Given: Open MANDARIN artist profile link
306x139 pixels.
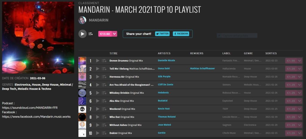Looking at the screenshot, I should click(99, 20).
